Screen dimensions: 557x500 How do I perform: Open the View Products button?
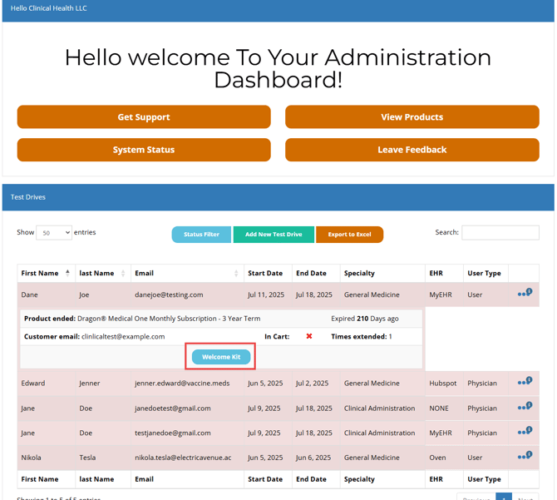click(x=412, y=117)
